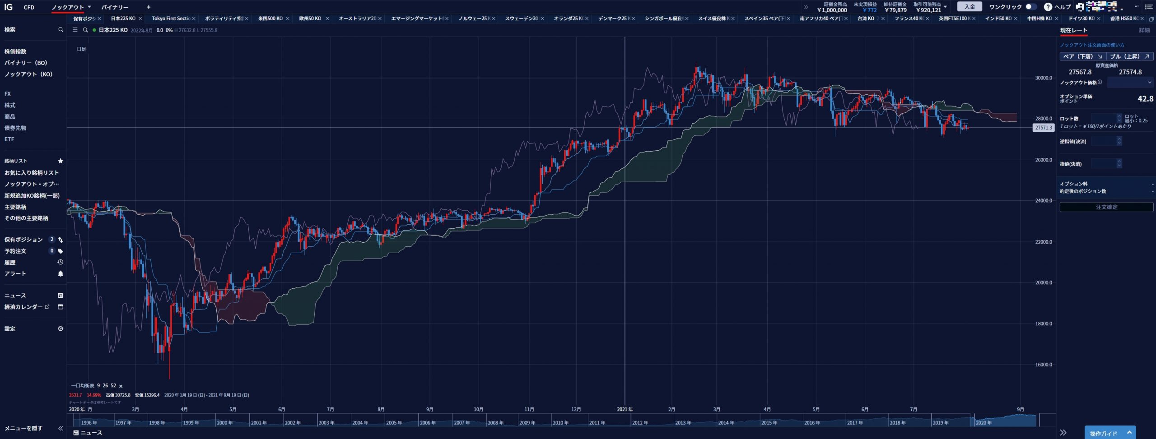
Task: Click the pop-out window icon after tabs
Action: click(1151, 19)
